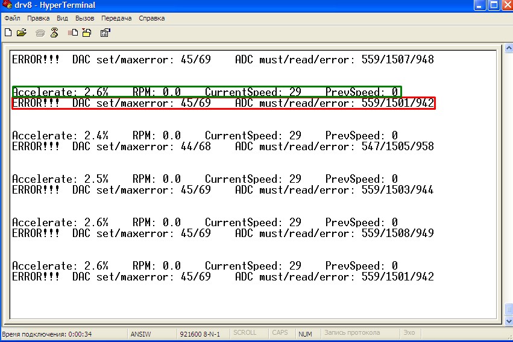This screenshot has width=513, height=342.
Task: Open the Файл menu
Action: click(13, 18)
